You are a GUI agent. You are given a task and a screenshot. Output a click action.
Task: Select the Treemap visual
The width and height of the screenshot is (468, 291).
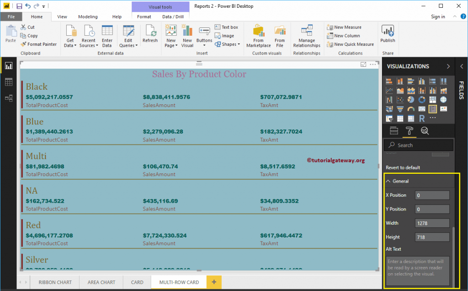point(433,100)
